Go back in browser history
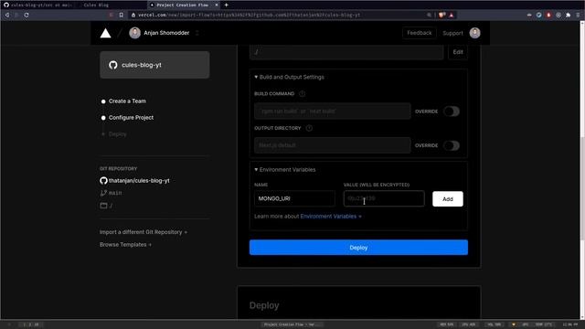 coord(6,15)
